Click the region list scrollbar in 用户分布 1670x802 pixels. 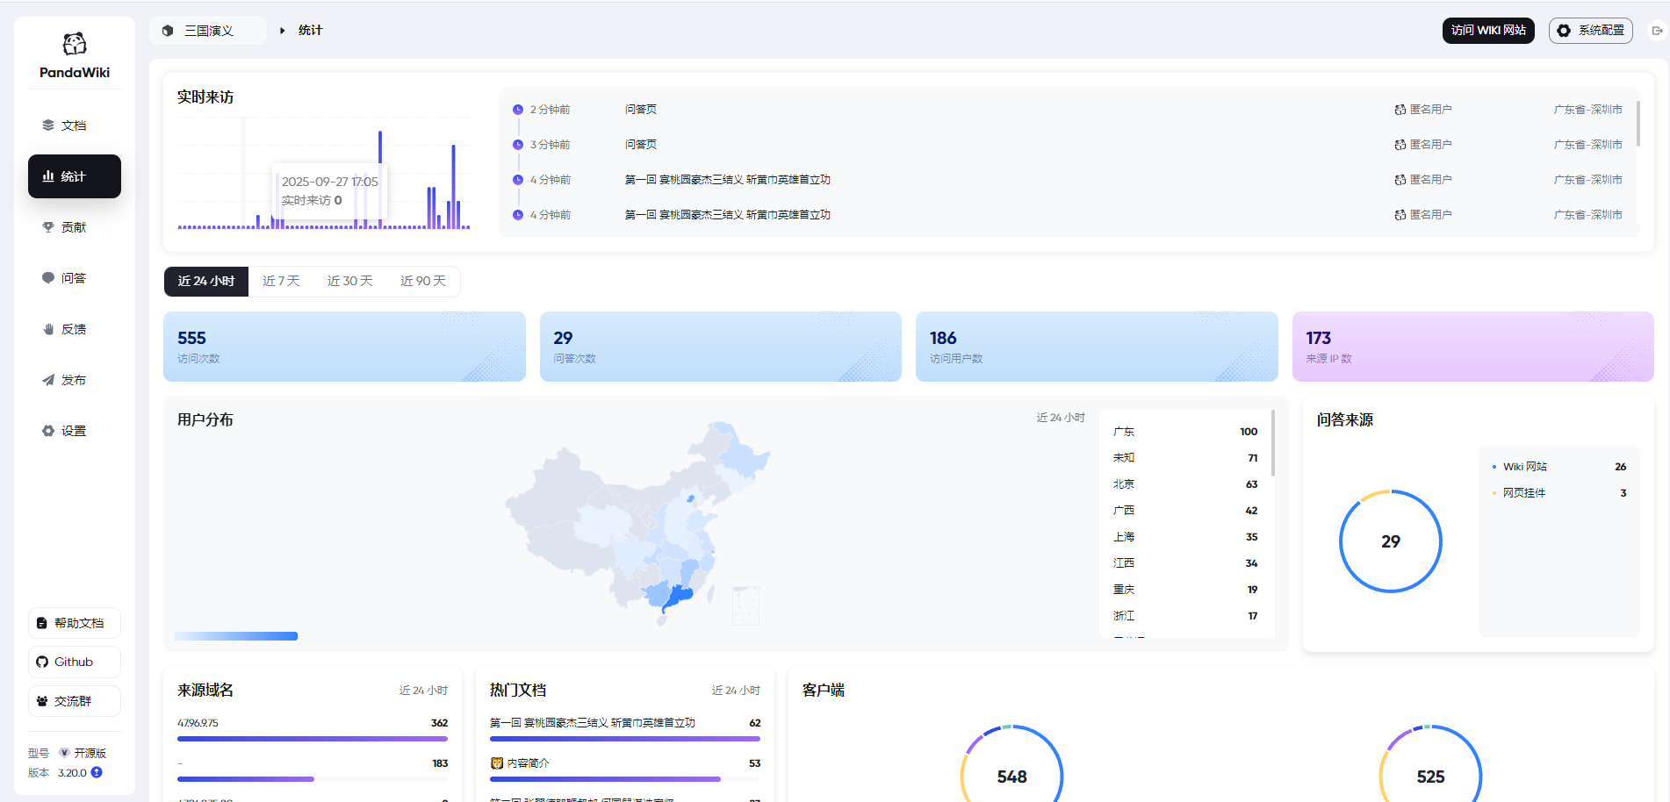(x=1272, y=443)
